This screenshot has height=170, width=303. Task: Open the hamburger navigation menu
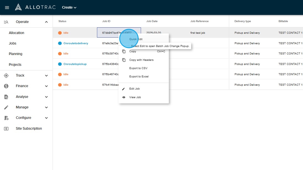click(7, 7)
